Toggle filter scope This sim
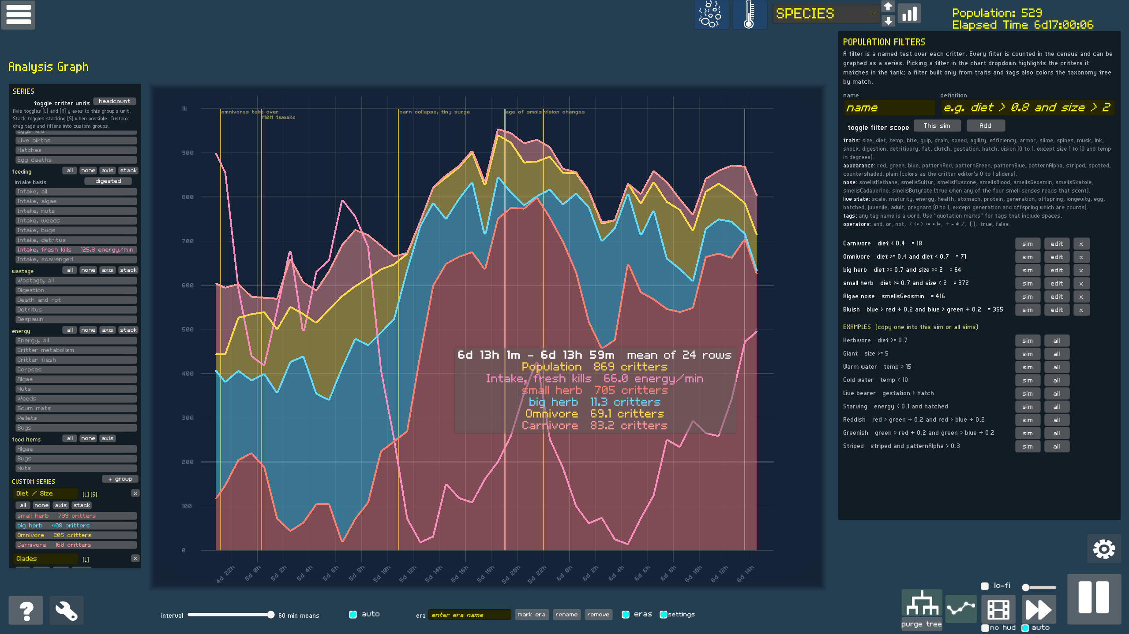 937,126
